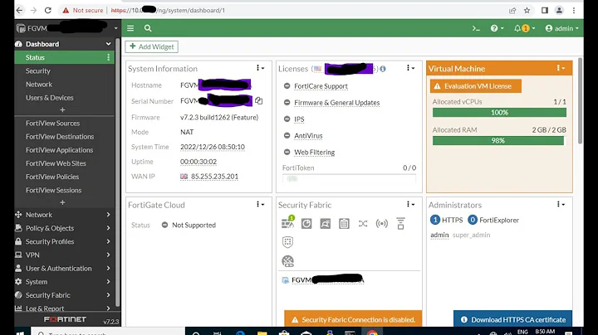This screenshot has width=598, height=335.
Task: Open FortiGate Cloud widget options menu
Action: [x=261, y=205]
